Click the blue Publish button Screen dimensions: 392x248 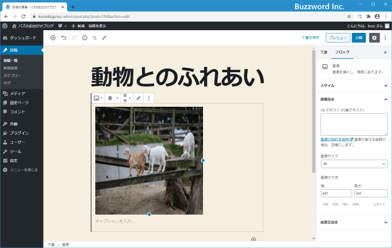coord(359,38)
